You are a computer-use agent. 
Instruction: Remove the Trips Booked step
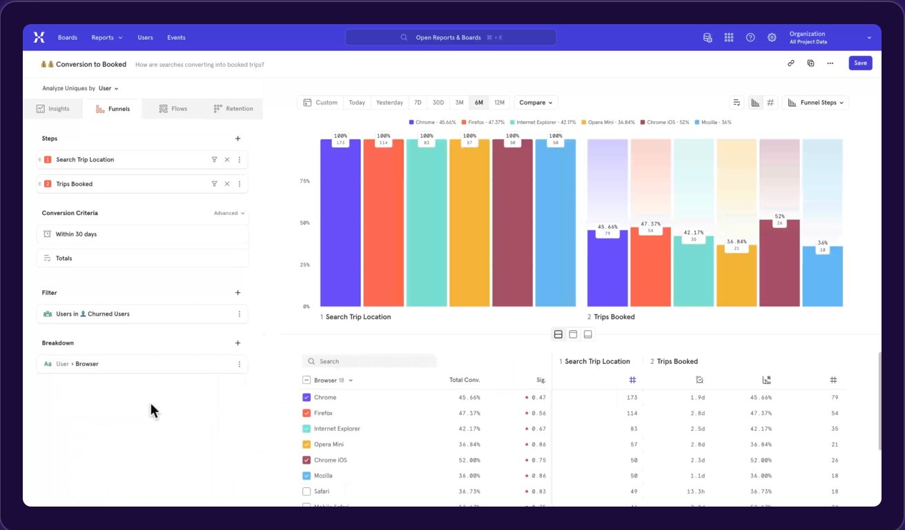[226, 184]
